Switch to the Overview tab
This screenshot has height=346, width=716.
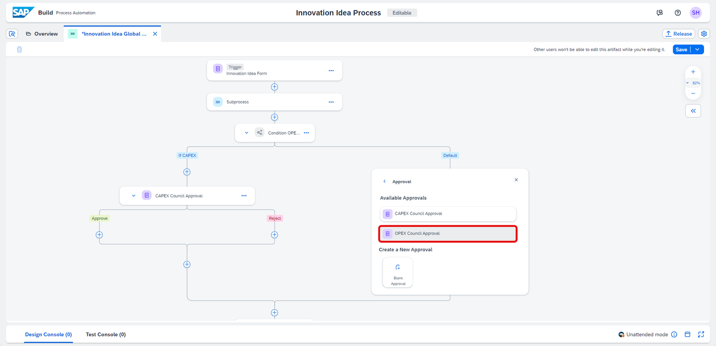pyautogui.click(x=42, y=34)
